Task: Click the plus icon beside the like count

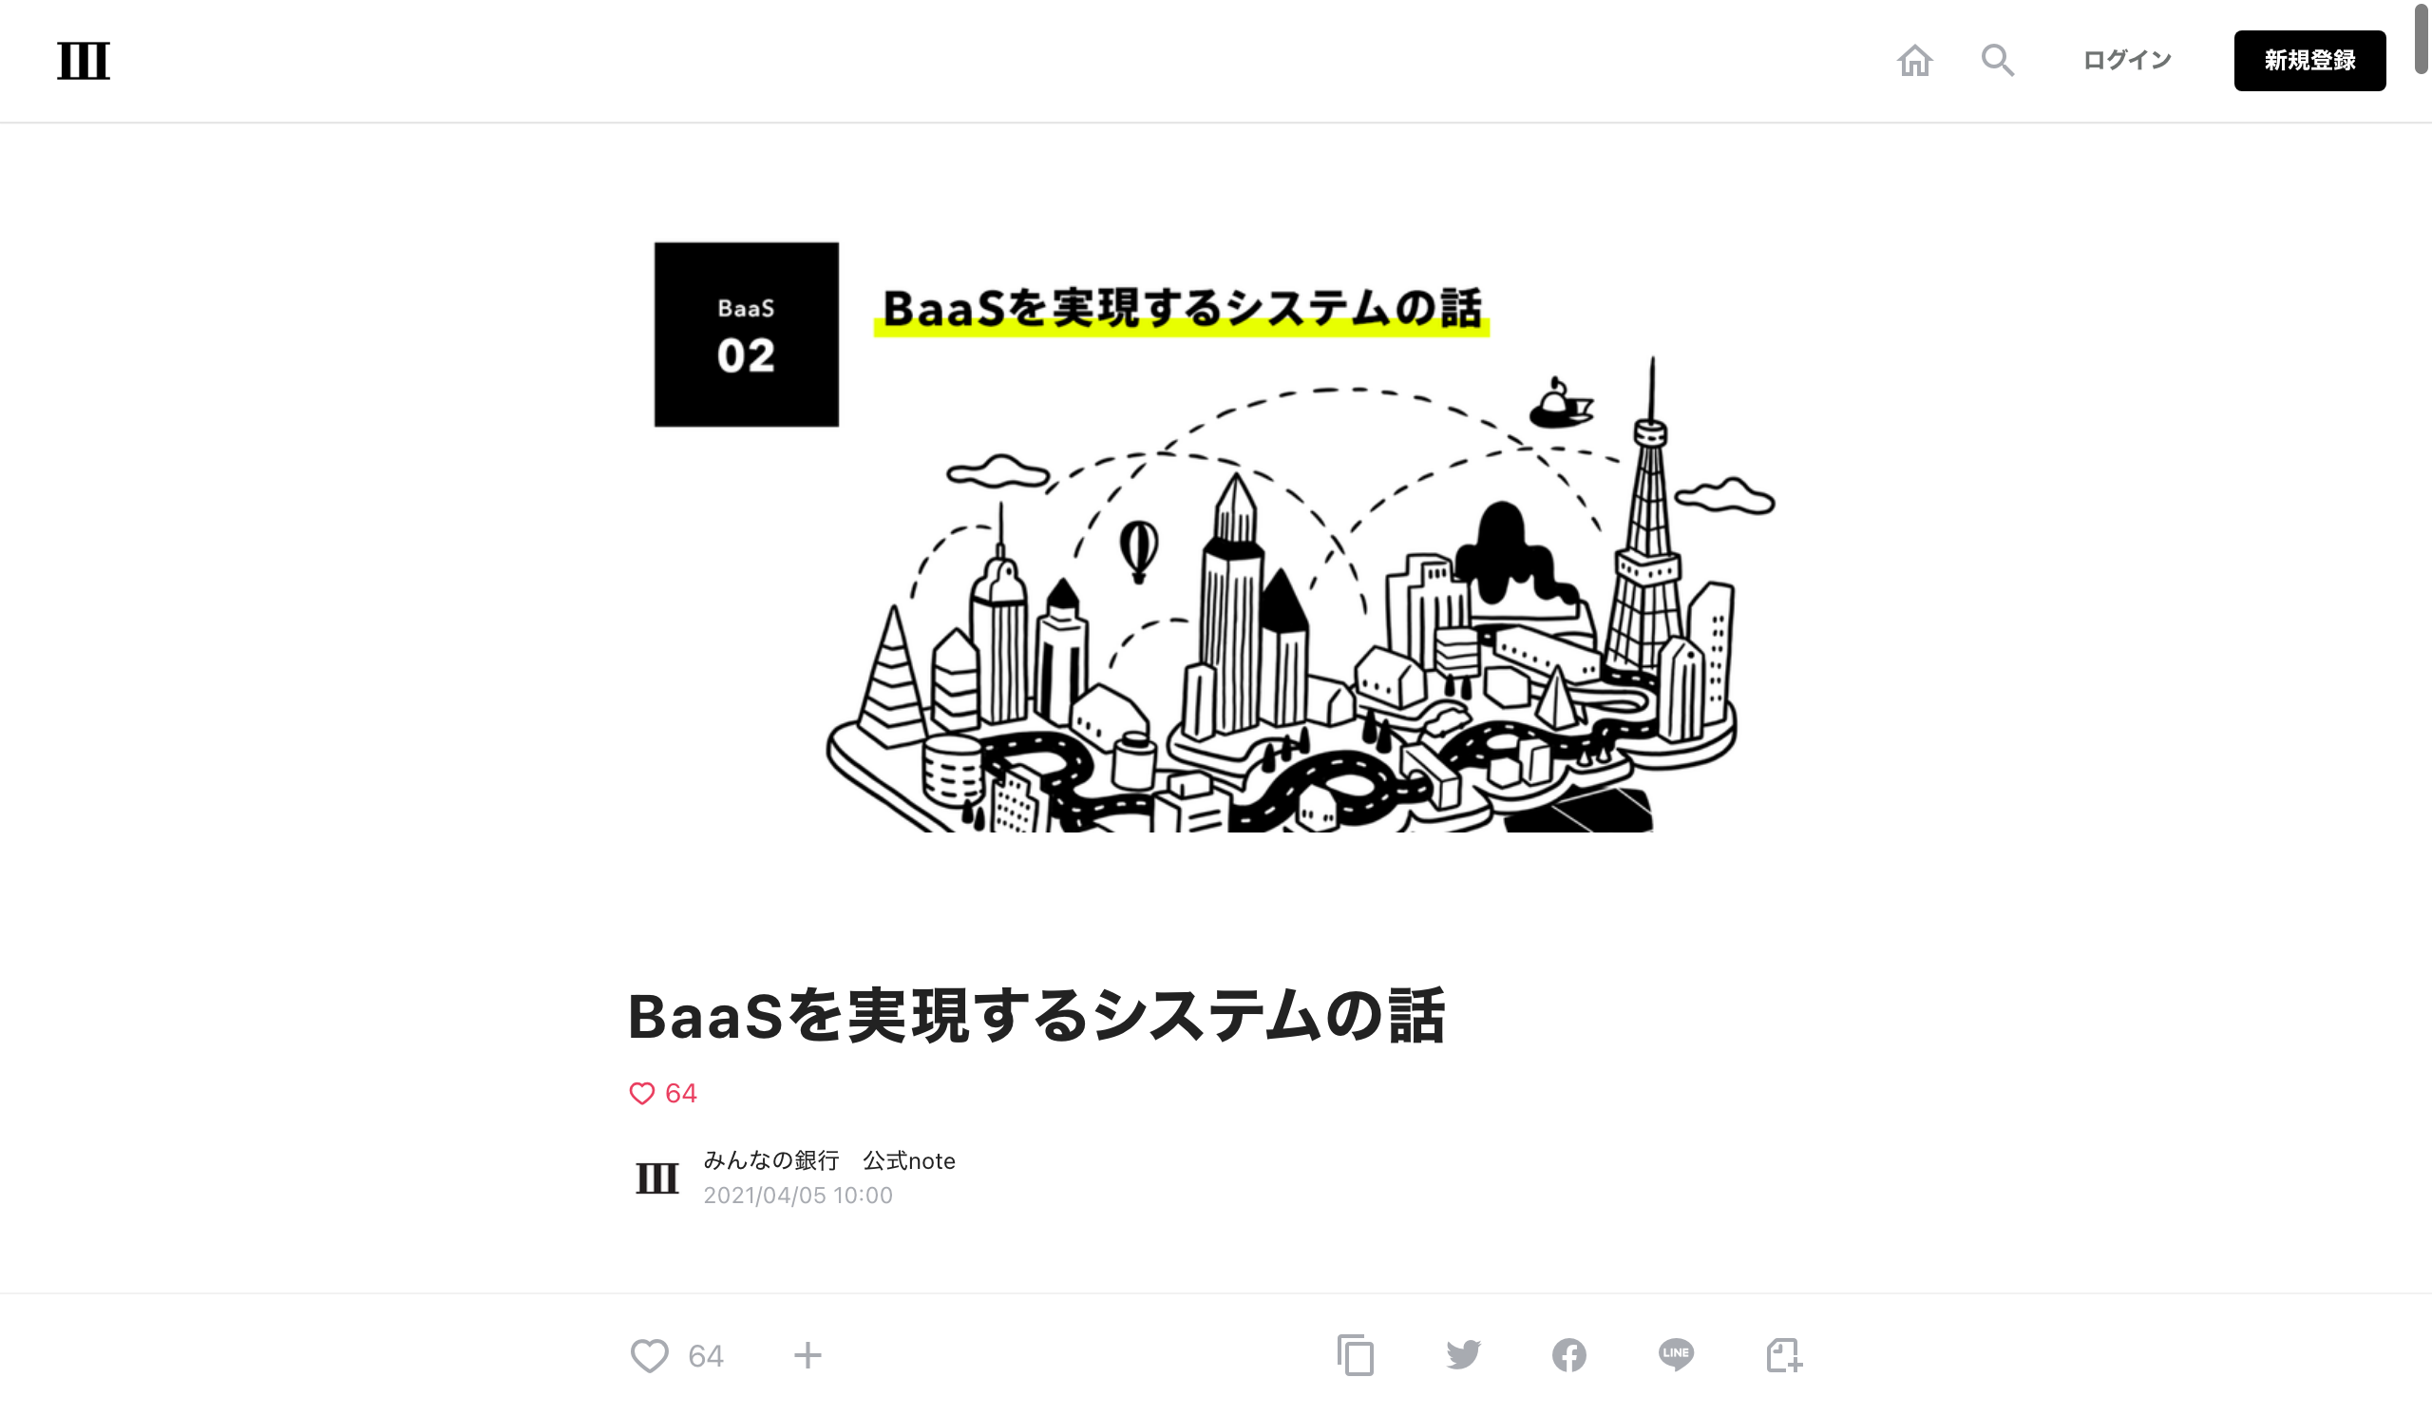Action: point(807,1355)
